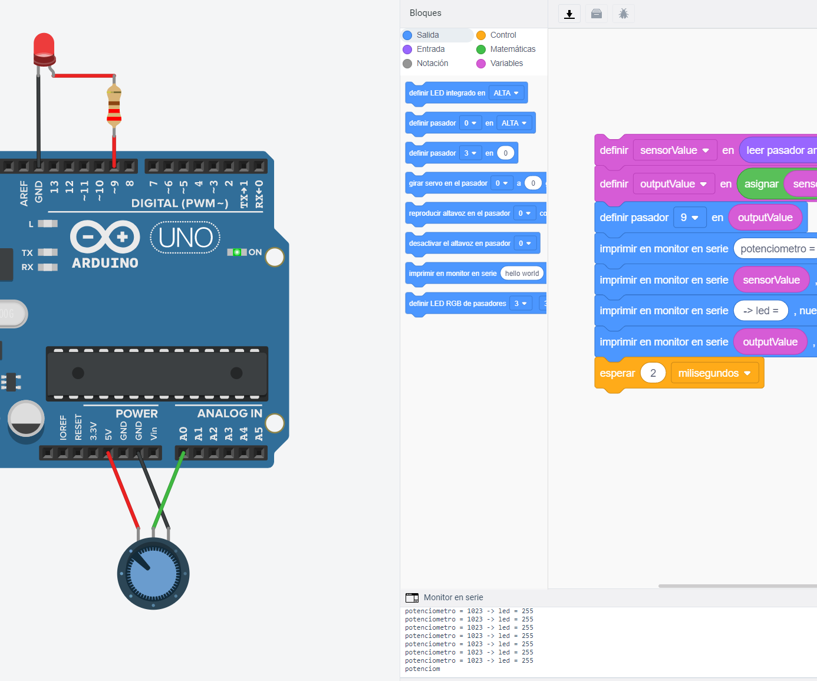Open pin dropdown in desactivar el altavoz block

pos(525,244)
